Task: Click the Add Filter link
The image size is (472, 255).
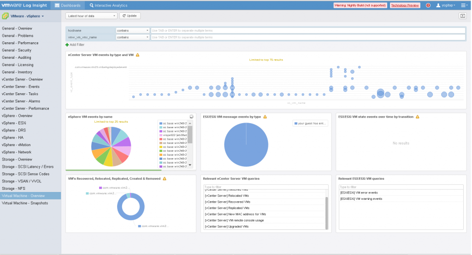Action: tap(77, 45)
